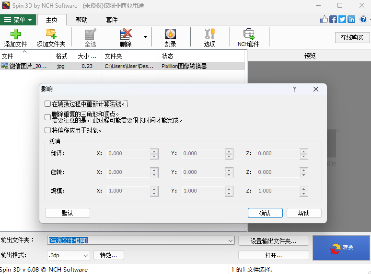Click the 旋转 X value field
Image resolution: width=371 pixels, height=274 pixels.
129,172
